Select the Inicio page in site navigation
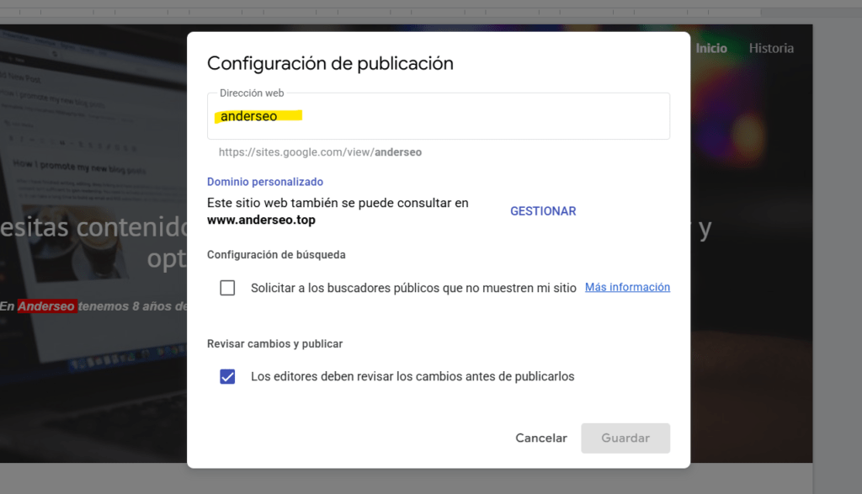This screenshot has width=862, height=494. (x=711, y=48)
